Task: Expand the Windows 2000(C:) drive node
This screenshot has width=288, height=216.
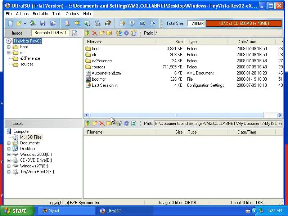Action: pos(9,154)
